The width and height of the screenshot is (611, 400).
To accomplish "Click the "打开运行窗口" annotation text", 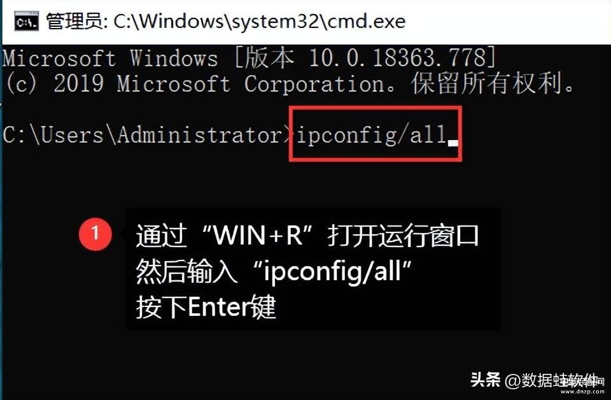I will (404, 235).
